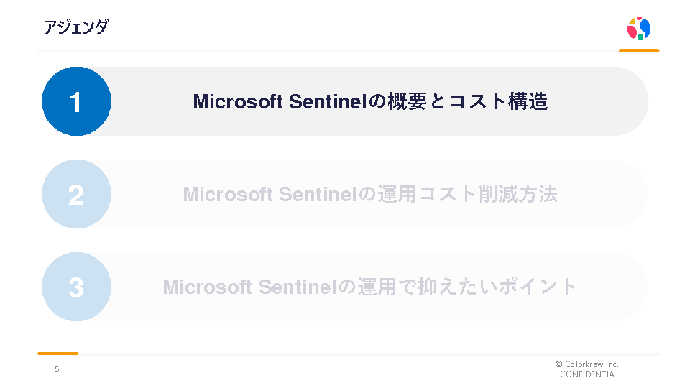690x388 pixels.
Task: Click the large red segment of the logo
Action: 632,32
